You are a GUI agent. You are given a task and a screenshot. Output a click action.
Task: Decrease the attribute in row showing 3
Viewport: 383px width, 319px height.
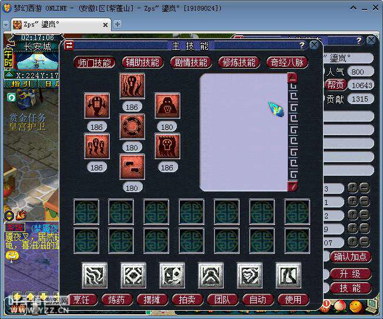pos(364,188)
